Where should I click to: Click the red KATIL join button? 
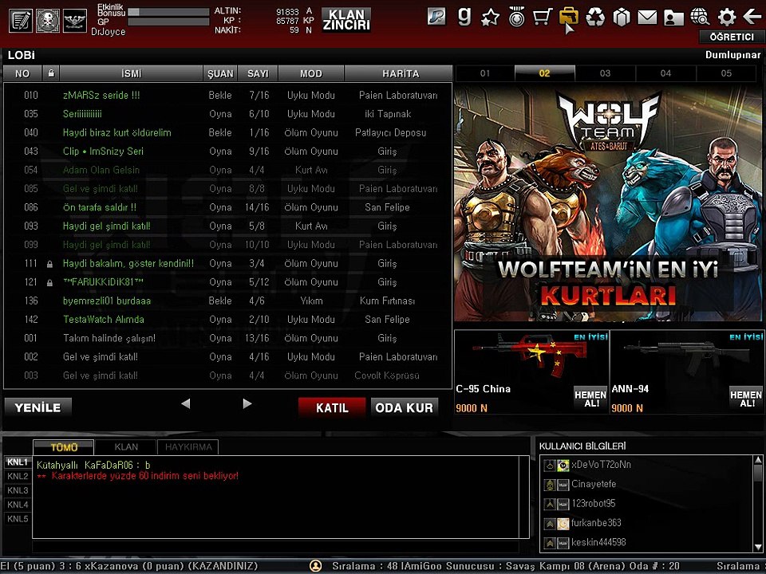coord(332,407)
